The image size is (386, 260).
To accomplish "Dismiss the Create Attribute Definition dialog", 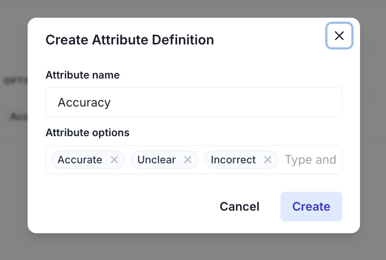I will pos(339,36).
